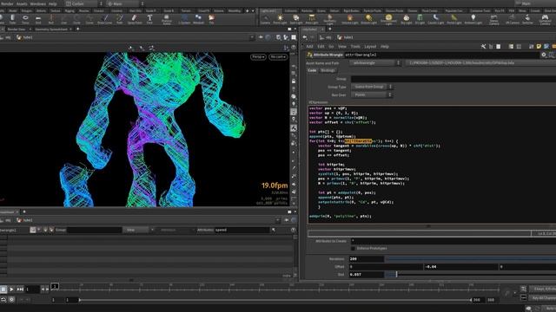Open the Assets menu
Viewport: 556px width, 312px height.
coord(22,3)
